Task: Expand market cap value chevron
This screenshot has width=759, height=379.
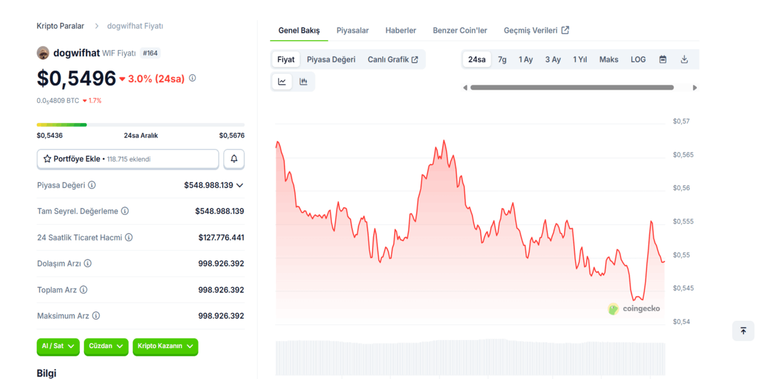Action: (x=240, y=186)
